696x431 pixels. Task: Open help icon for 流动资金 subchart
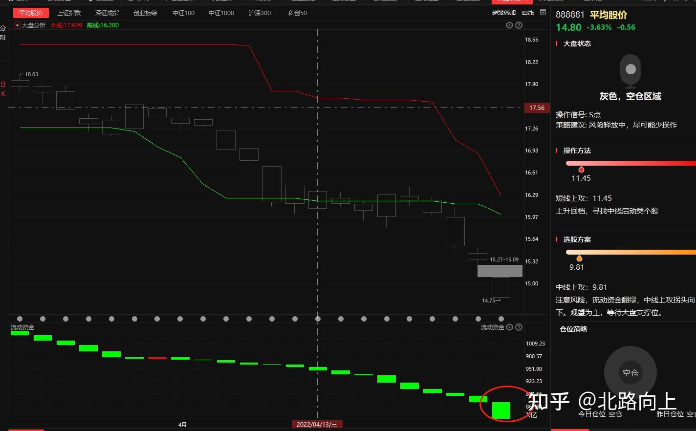519,327
